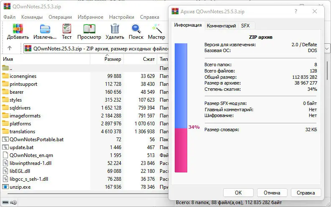Click the '32 КБ' dictionary size value
Image resolution: width=331 pixels, height=207 pixels.
[311, 130]
